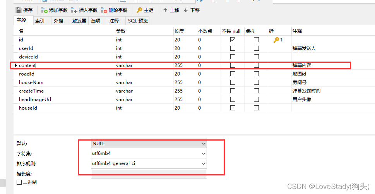Click comment 房间号 in houseNum row

(299, 82)
